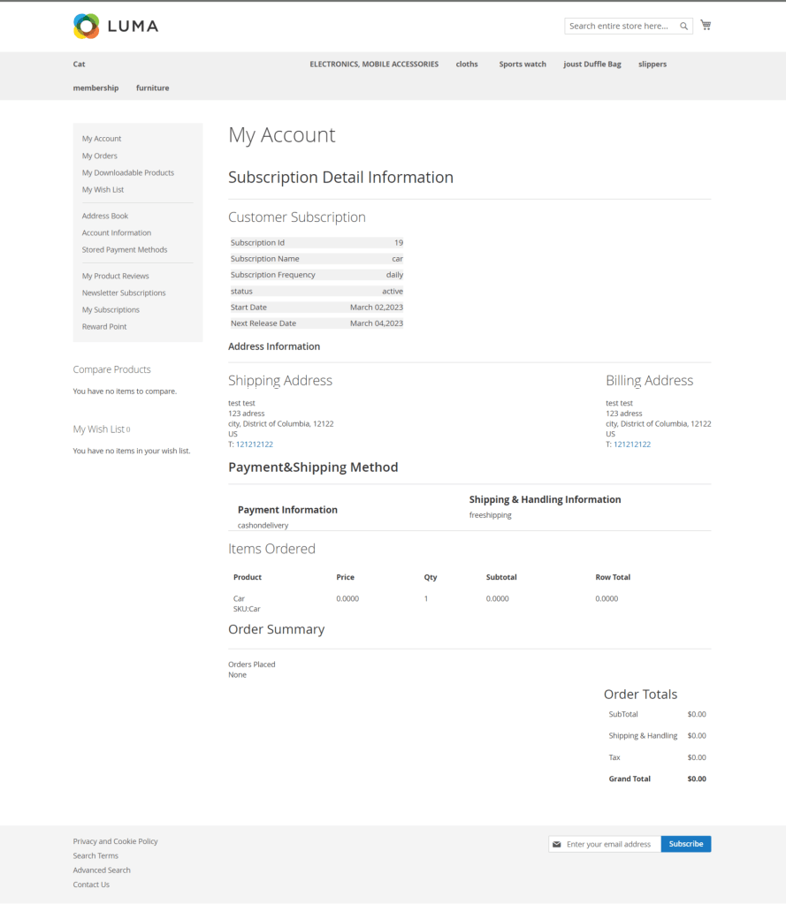Open the Sports watch category
786x904 pixels.
[x=522, y=64]
